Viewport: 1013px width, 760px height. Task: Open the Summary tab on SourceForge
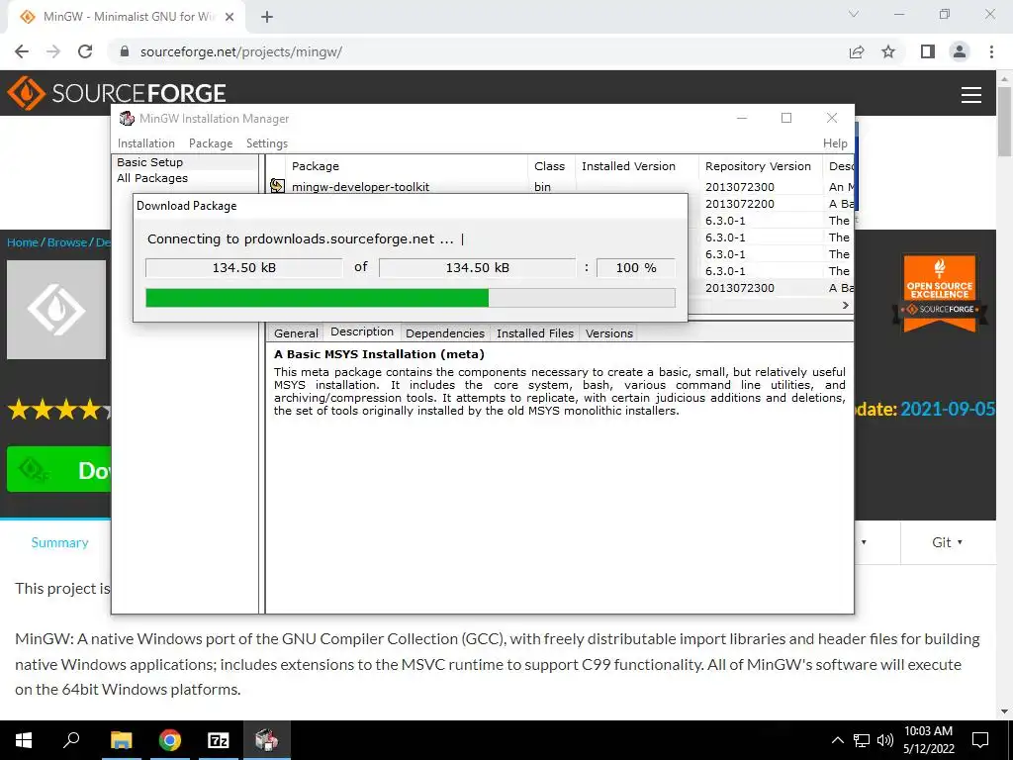(x=59, y=542)
